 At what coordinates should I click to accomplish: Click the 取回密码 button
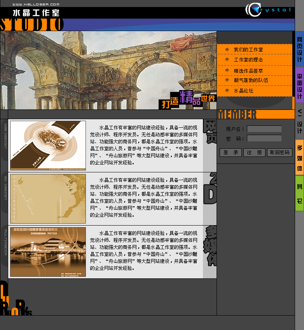click(x=280, y=153)
